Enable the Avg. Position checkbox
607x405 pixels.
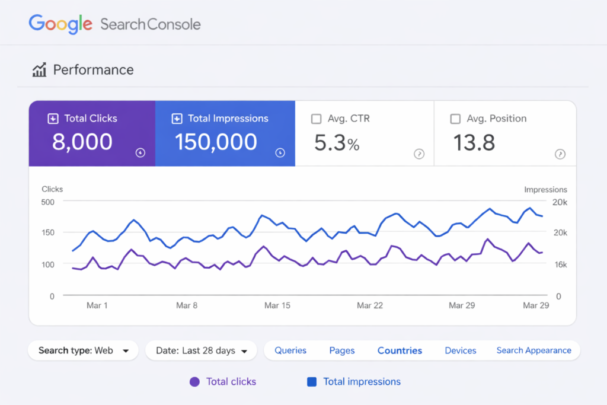click(455, 119)
